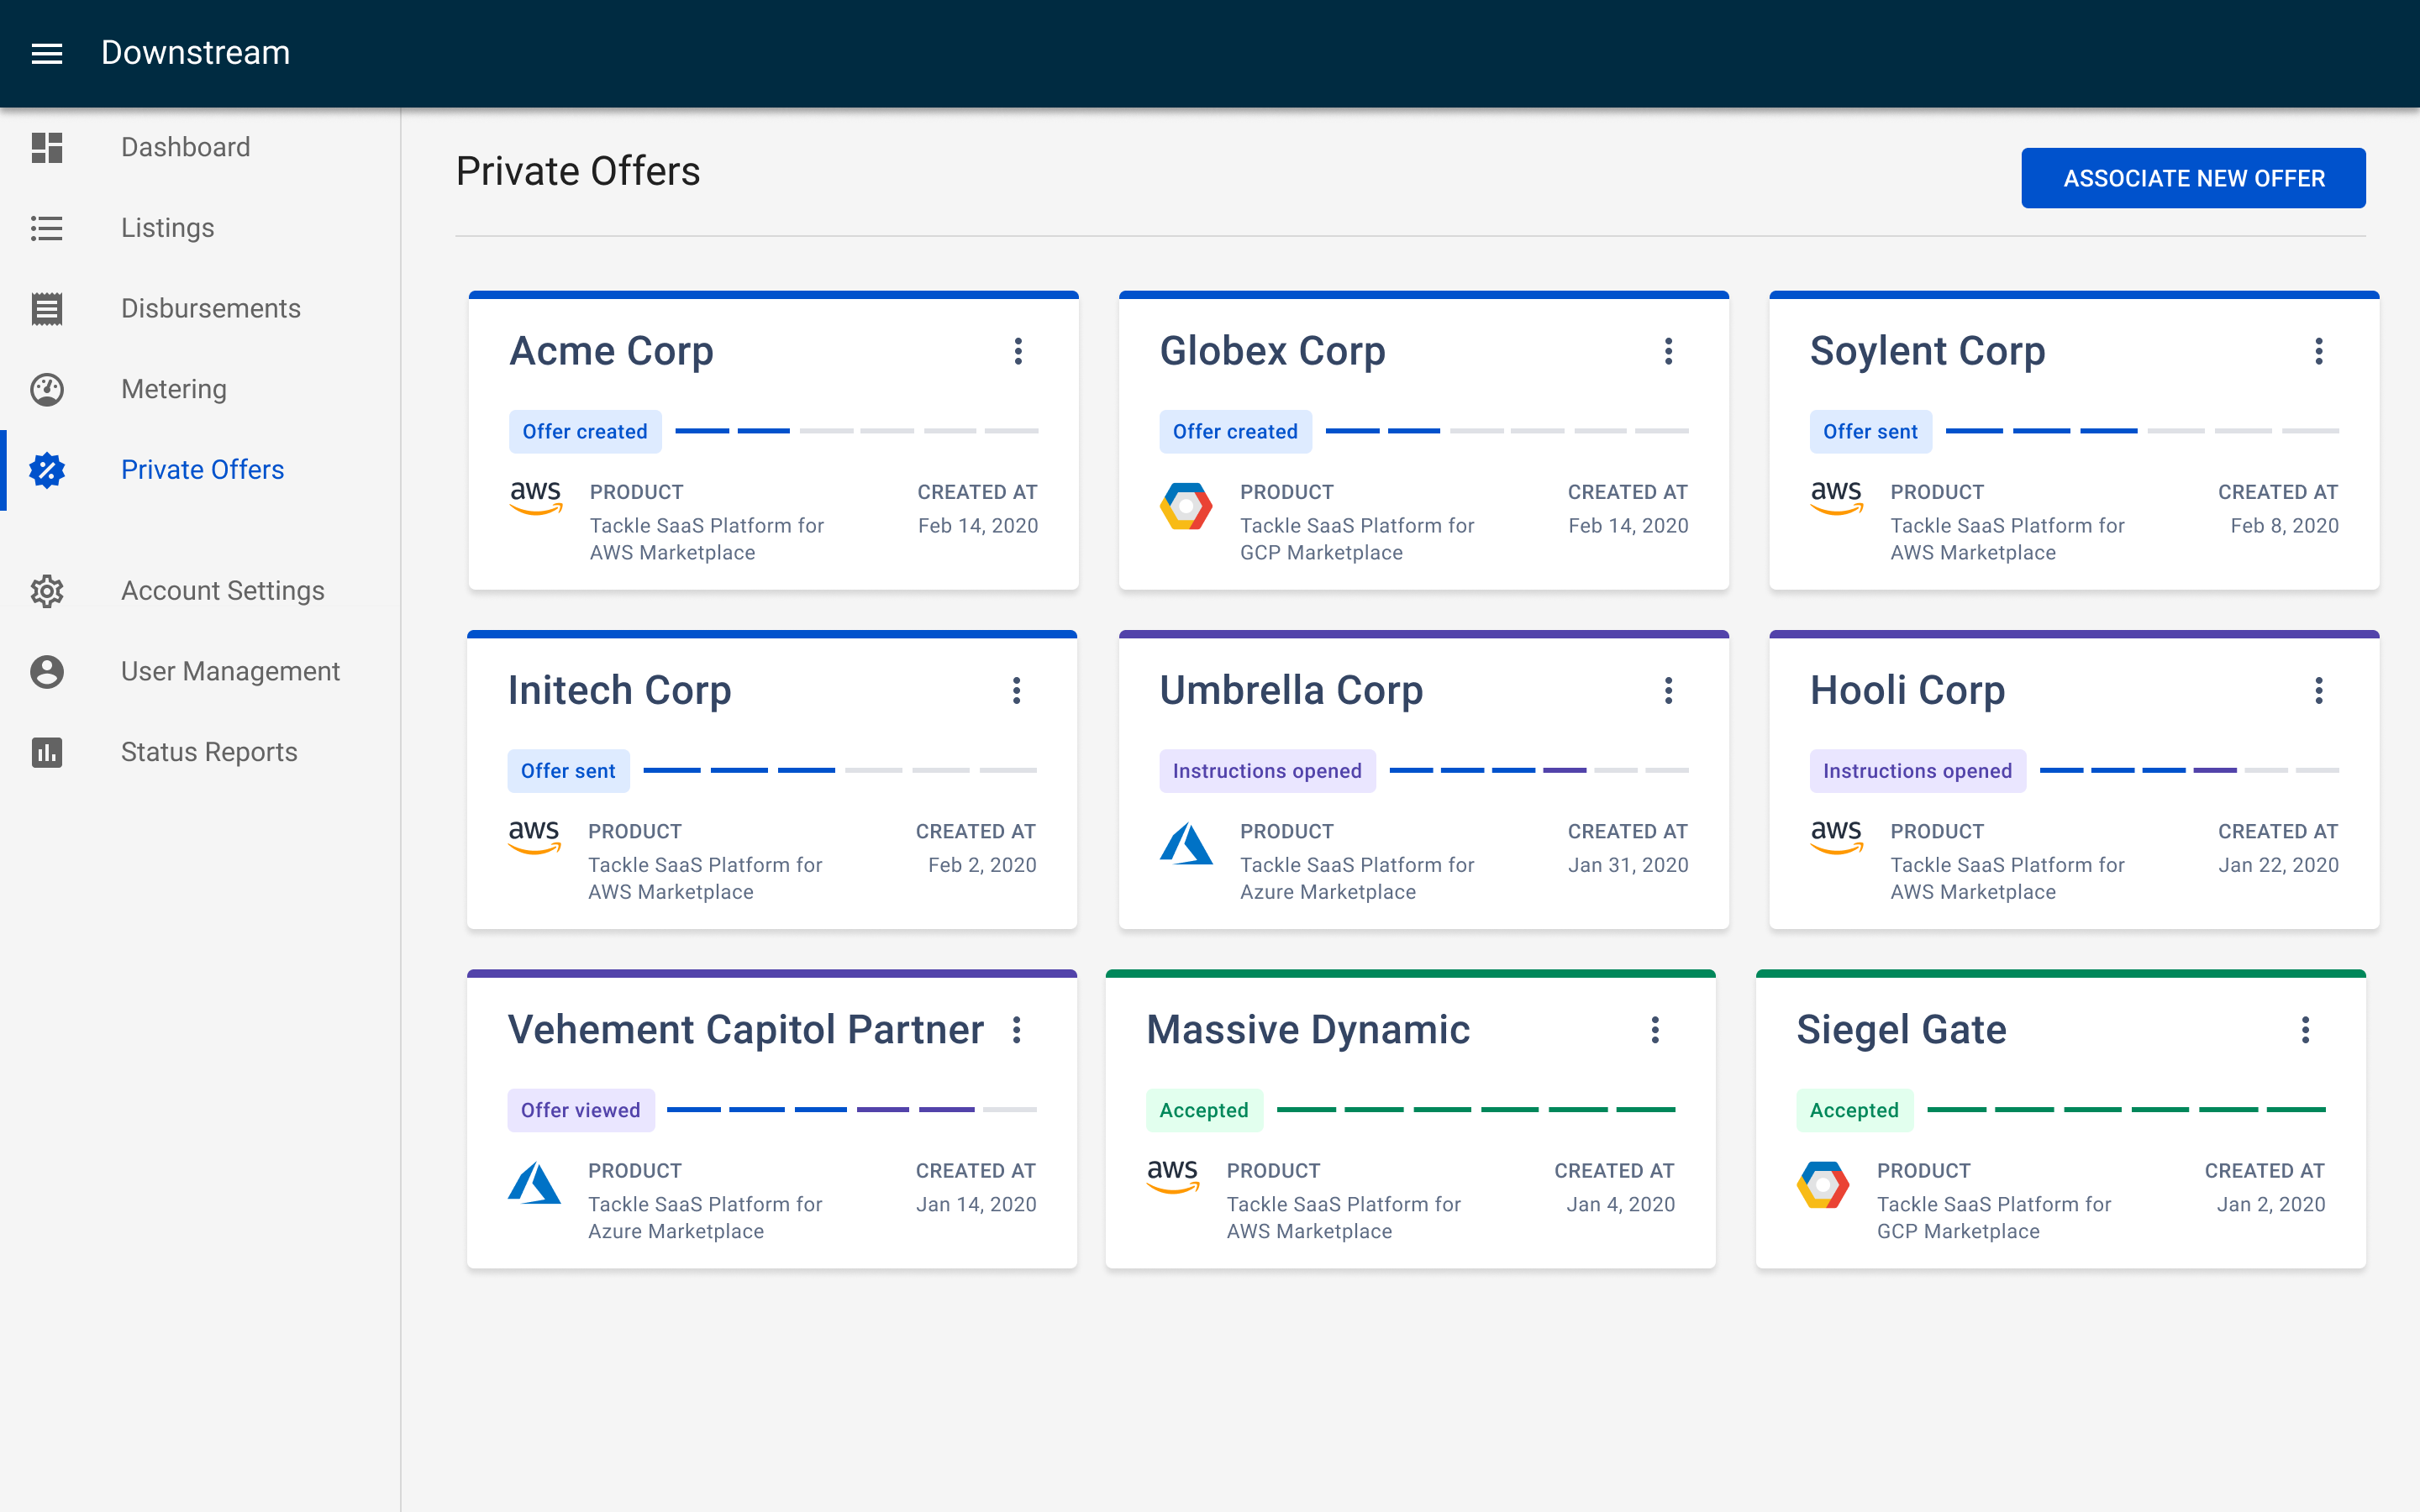This screenshot has height=1512, width=2420.
Task: Select Status Reports sidebar item
Action: (209, 752)
